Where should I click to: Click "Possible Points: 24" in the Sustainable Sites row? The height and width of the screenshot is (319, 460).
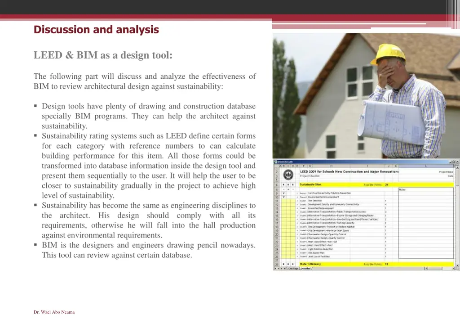pyautogui.click(x=376, y=184)
